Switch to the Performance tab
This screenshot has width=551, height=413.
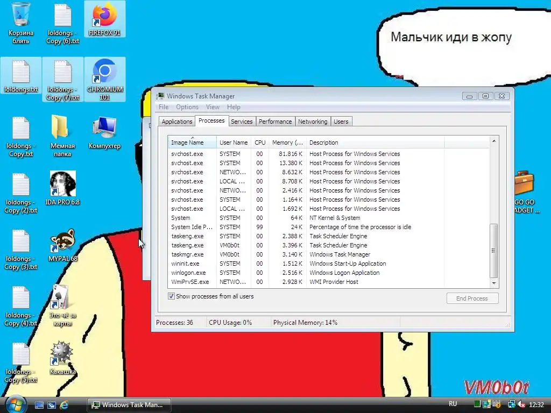(x=275, y=122)
